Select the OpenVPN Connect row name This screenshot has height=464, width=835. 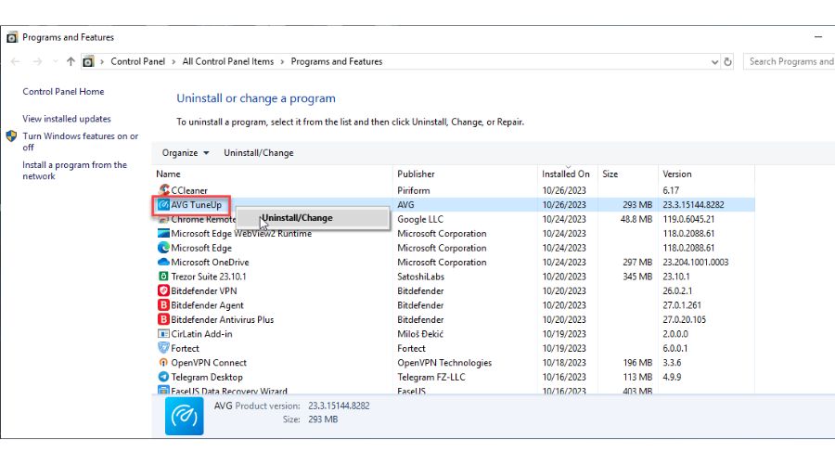(x=209, y=364)
